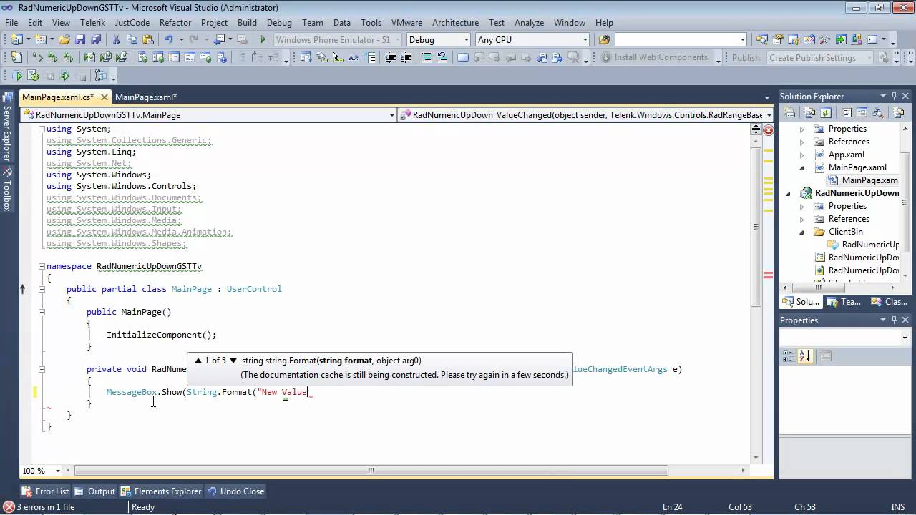Click the New Project toolbar icon
The height and width of the screenshot is (515, 916).
point(17,40)
